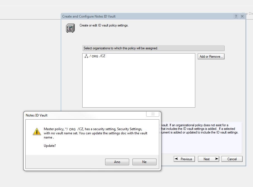
Task: Close the Notes ID Vault warning dialog
Action: coord(153,114)
